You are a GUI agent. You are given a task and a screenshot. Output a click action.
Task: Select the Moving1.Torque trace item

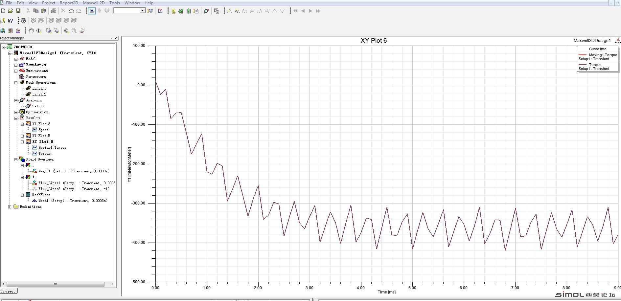[x=52, y=148]
